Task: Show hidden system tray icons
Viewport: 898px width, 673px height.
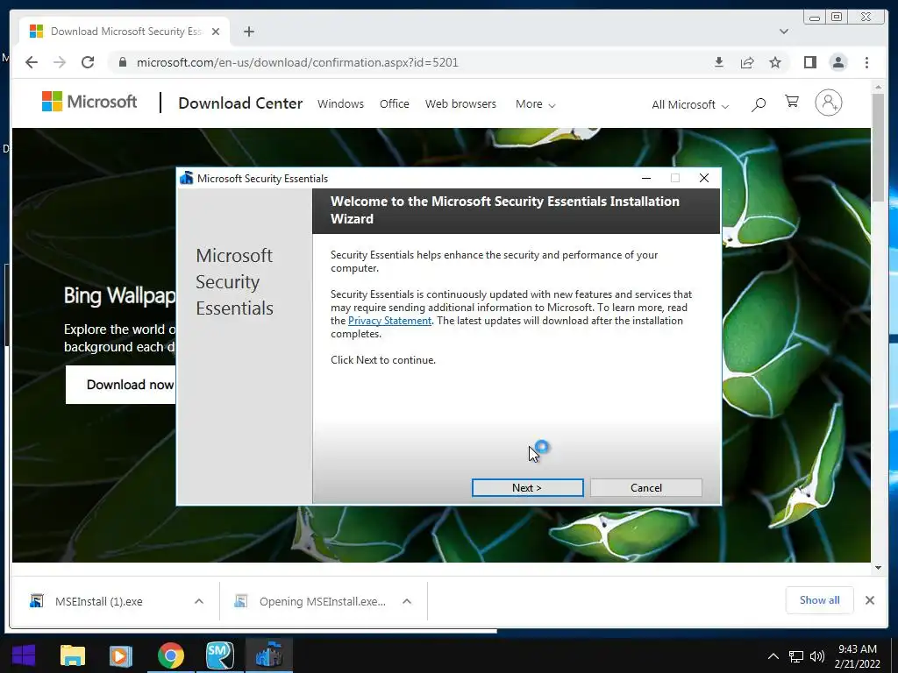Action: [773, 656]
